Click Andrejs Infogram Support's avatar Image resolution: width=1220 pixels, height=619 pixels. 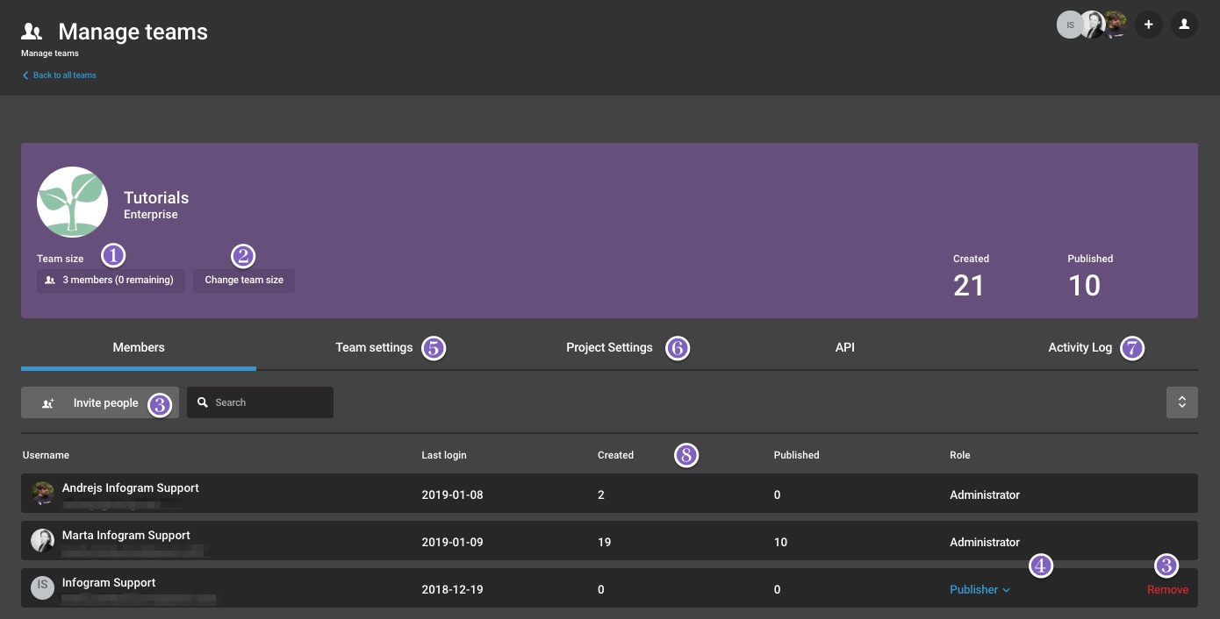(x=42, y=494)
